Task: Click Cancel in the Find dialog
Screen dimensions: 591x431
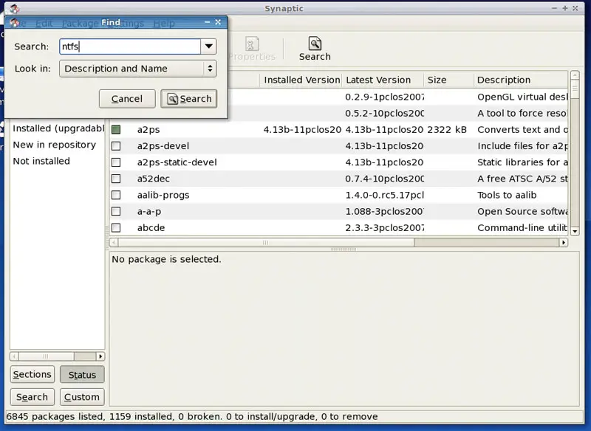Action: pos(127,99)
